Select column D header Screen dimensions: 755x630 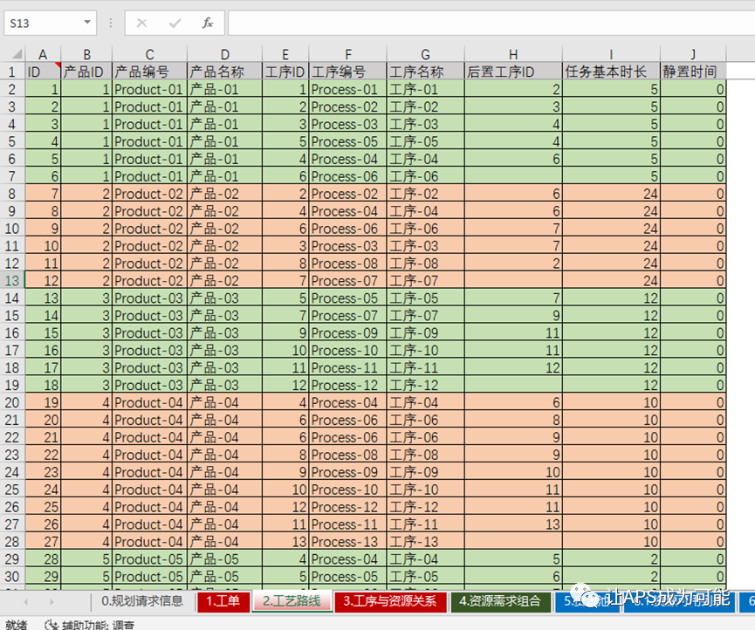click(225, 54)
